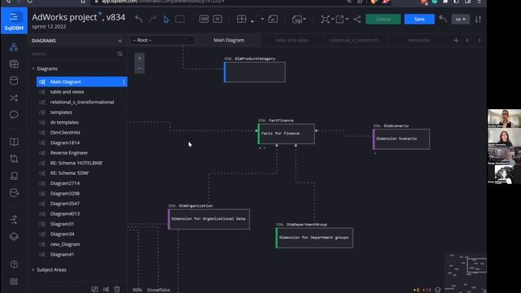Viewport: 521px width, 293px height.
Task: Zoom in with canvas plus button
Action: coord(139,58)
